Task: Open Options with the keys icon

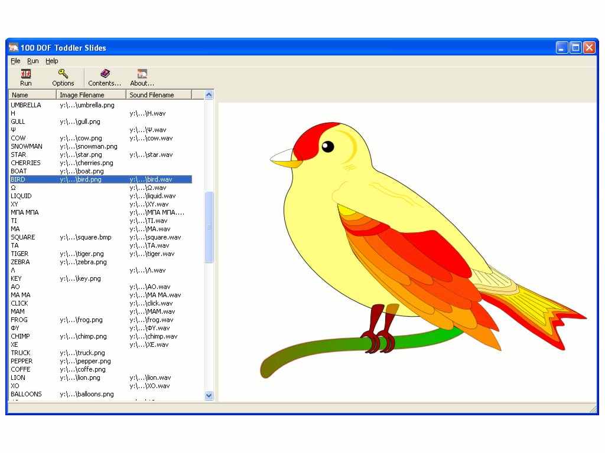Action: [63, 74]
